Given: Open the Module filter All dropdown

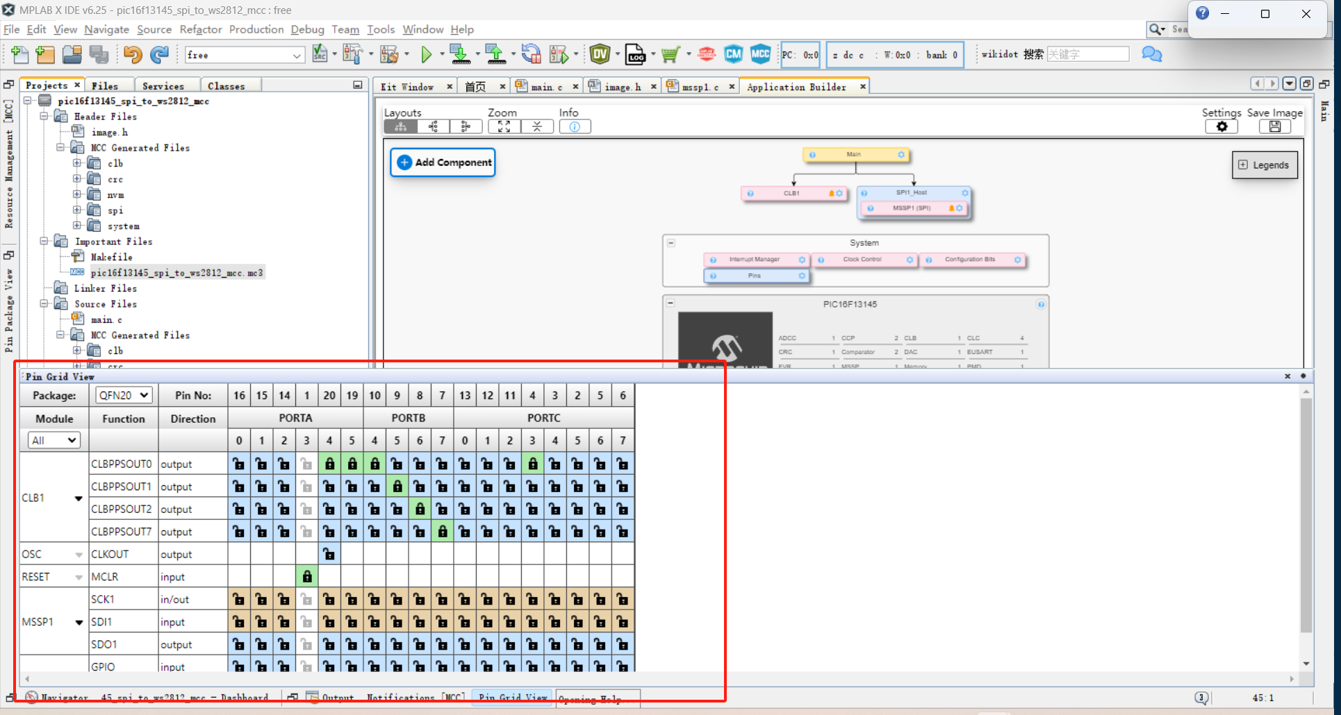Looking at the screenshot, I should pyautogui.click(x=54, y=440).
